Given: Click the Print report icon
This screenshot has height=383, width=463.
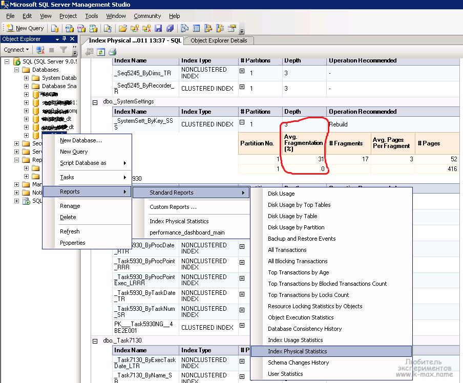Looking at the screenshot, I should [112, 52].
